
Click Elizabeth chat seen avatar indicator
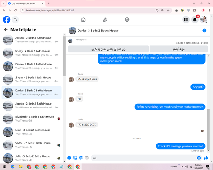tap(59, 119)
